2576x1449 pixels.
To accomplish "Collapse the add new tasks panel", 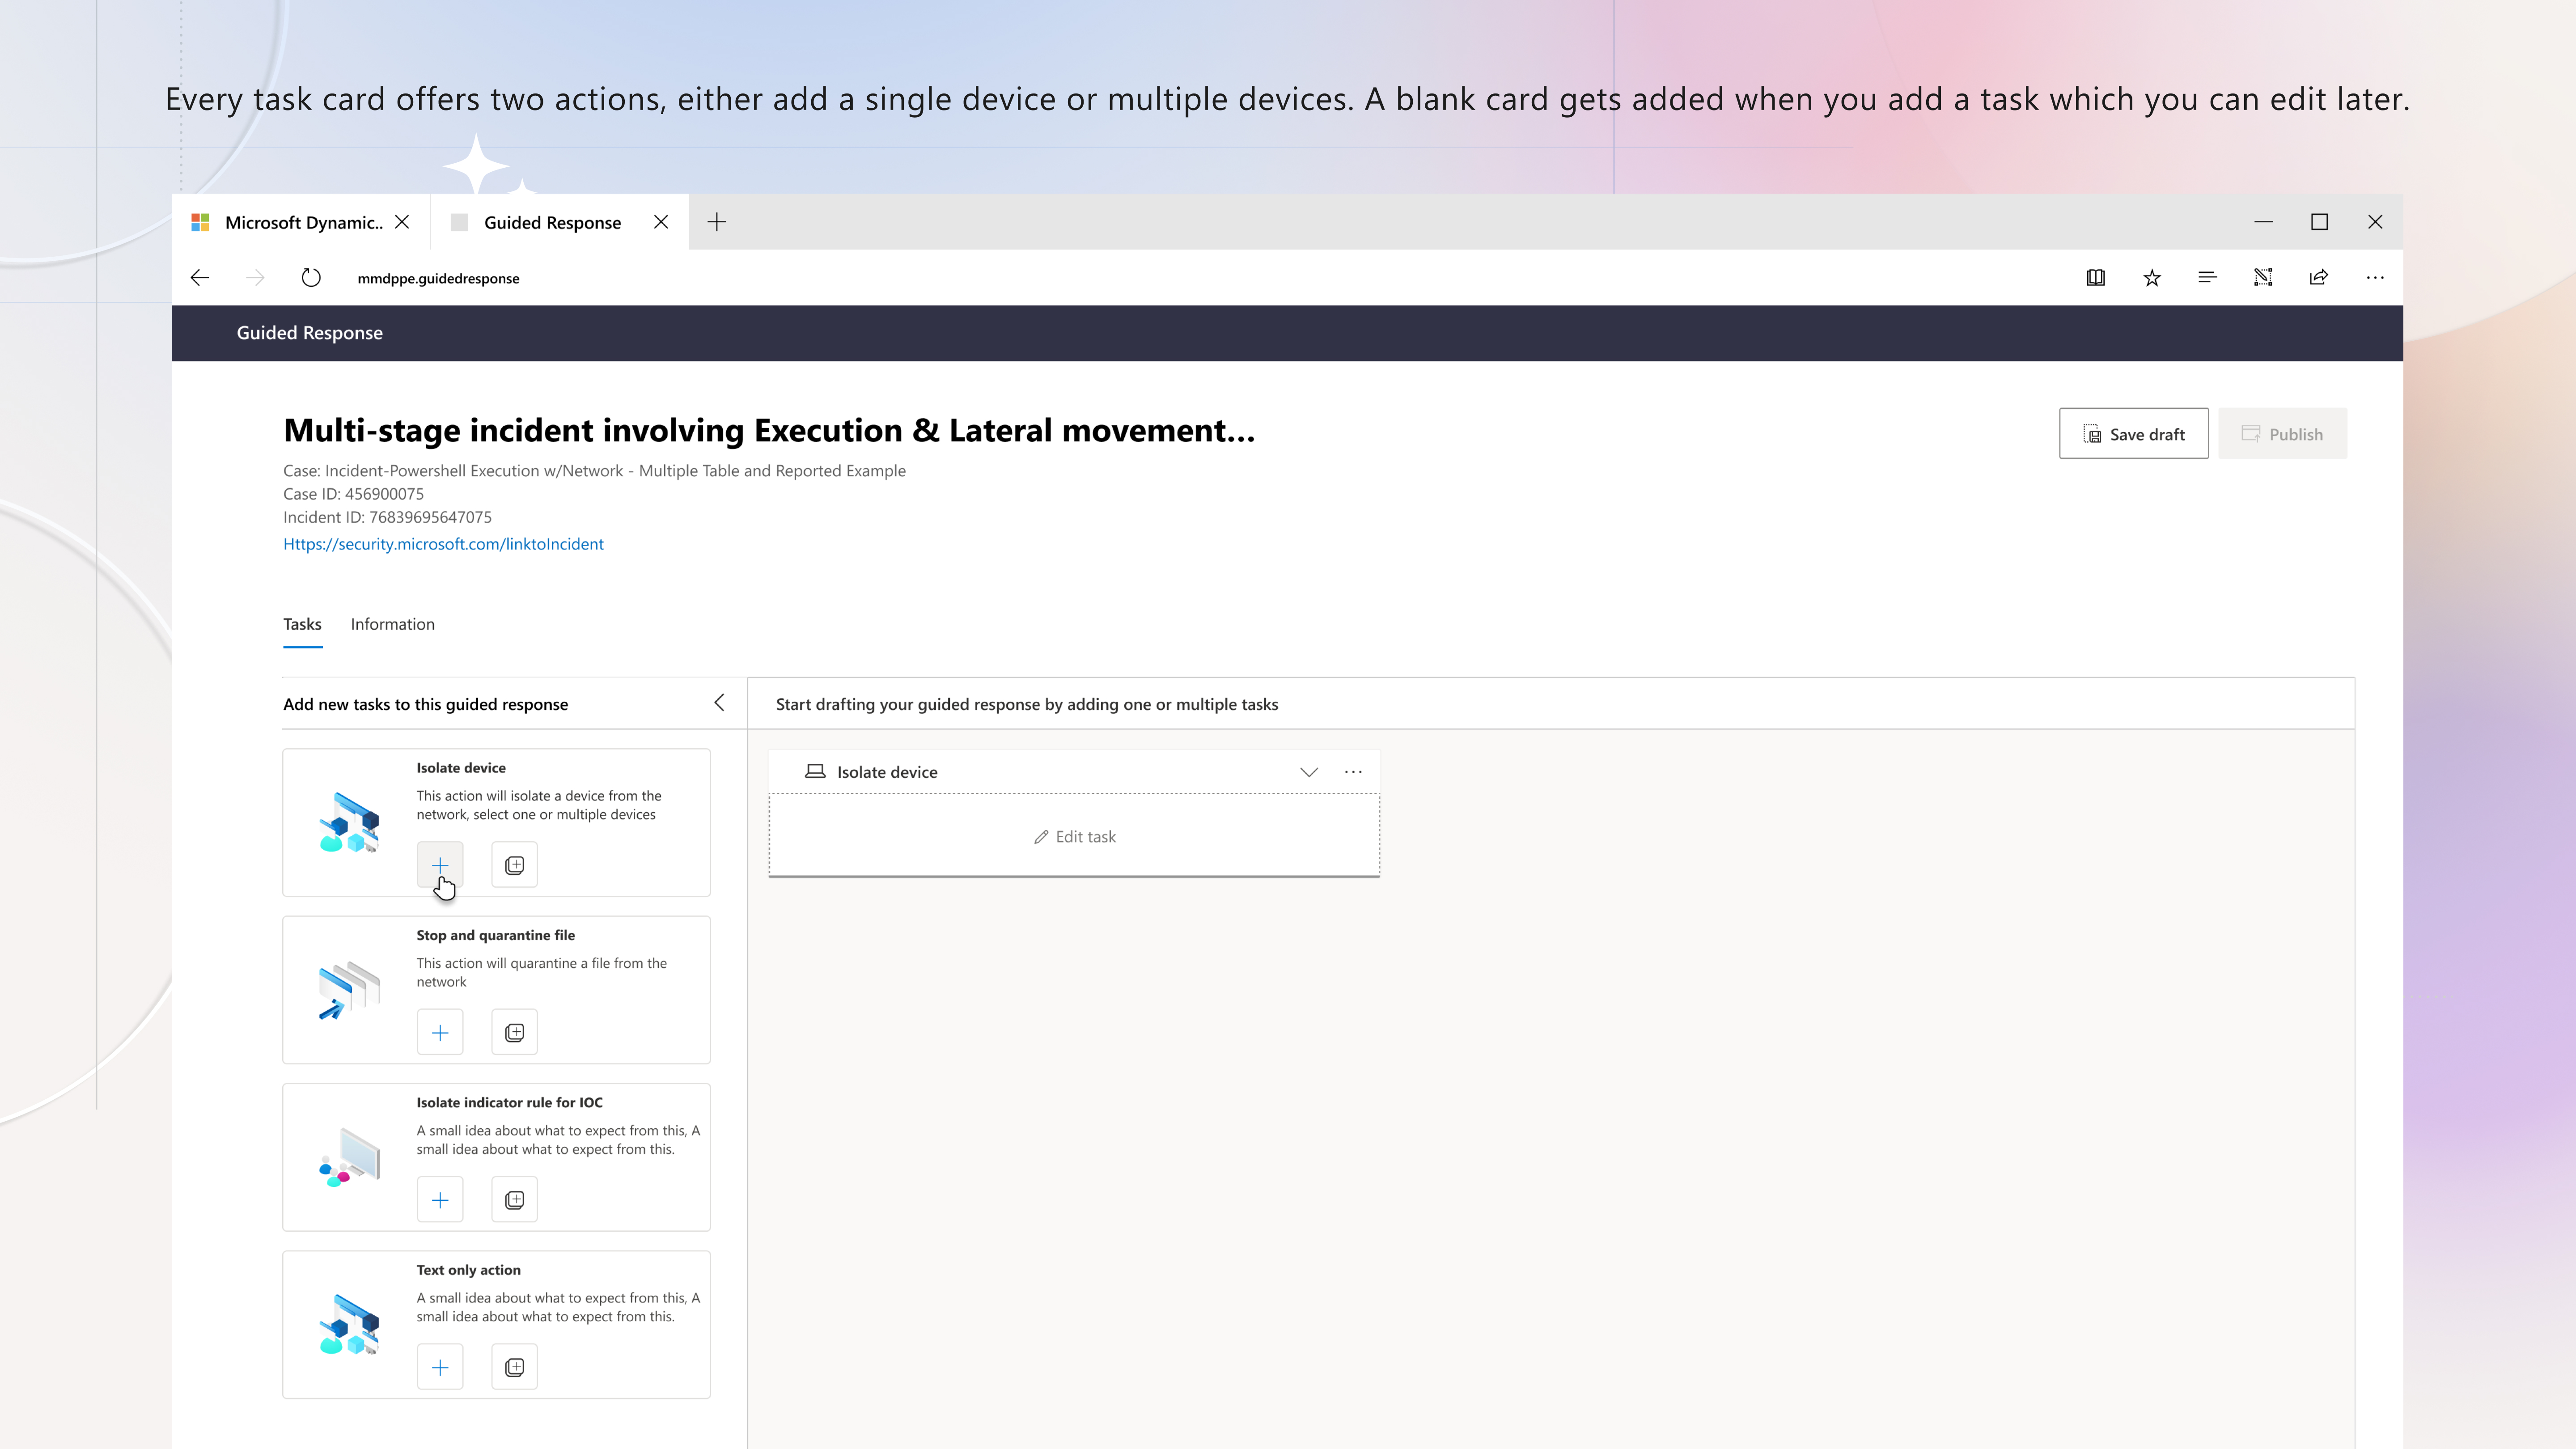I will coord(719,703).
